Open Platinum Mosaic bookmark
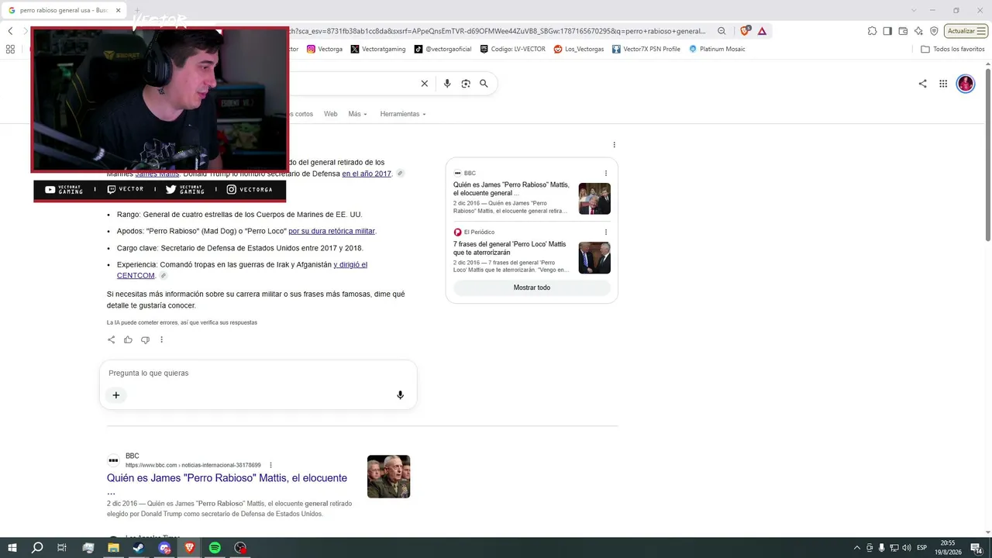This screenshot has width=992, height=558. point(717,49)
